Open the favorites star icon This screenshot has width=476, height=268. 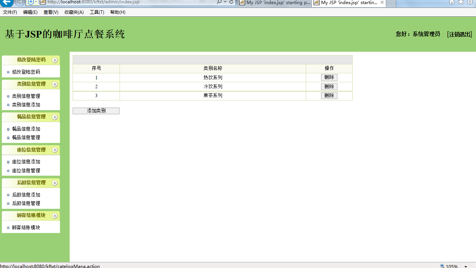(x=461, y=2)
